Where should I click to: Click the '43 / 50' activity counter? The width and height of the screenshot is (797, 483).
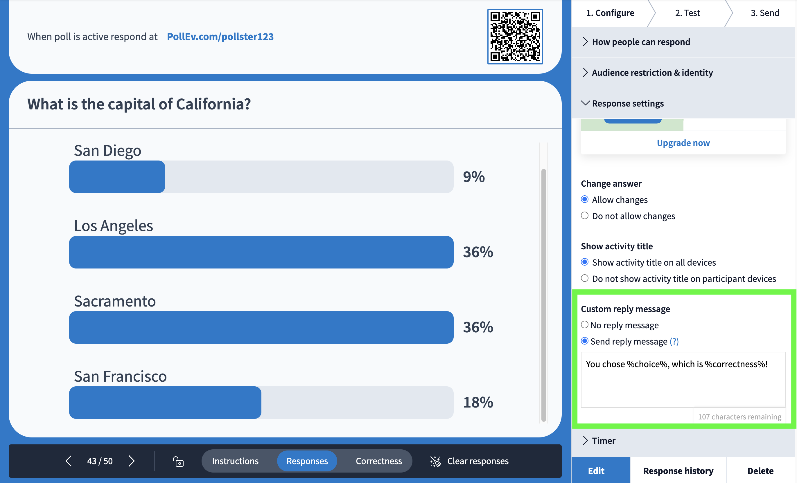[100, 461]
